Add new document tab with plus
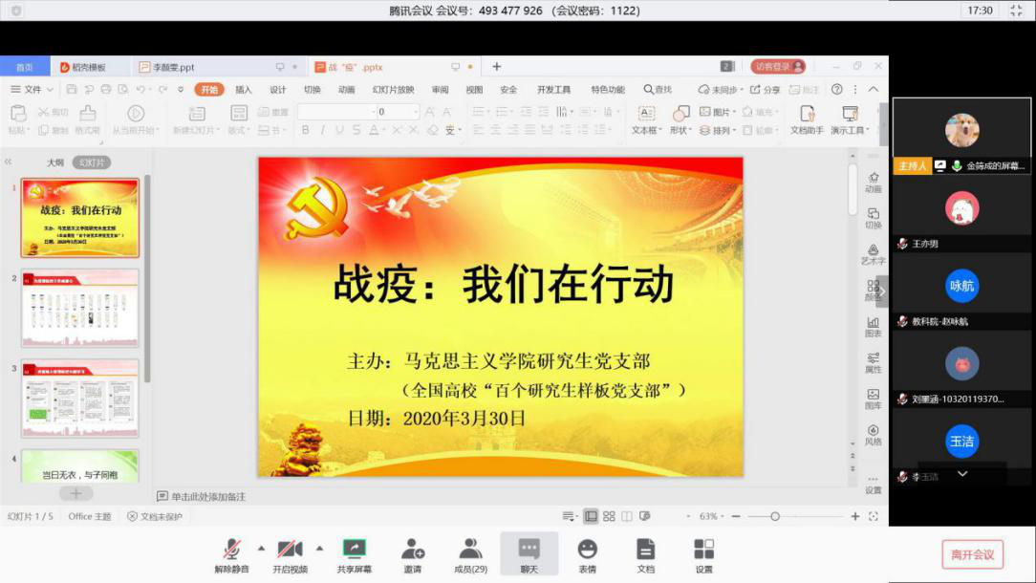 [x=497, y=67]
